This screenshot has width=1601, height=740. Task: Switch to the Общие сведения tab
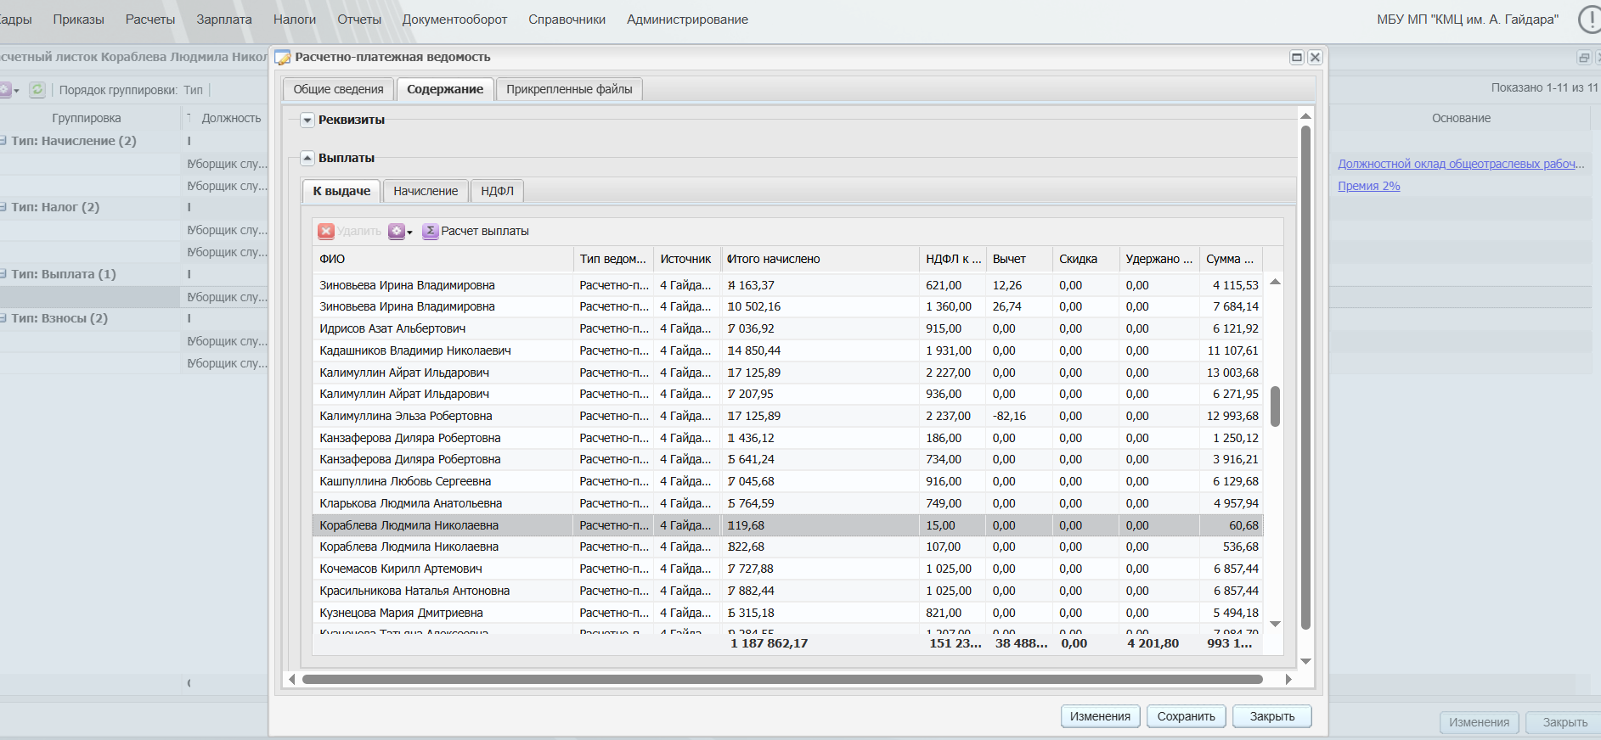click(338, 89)
